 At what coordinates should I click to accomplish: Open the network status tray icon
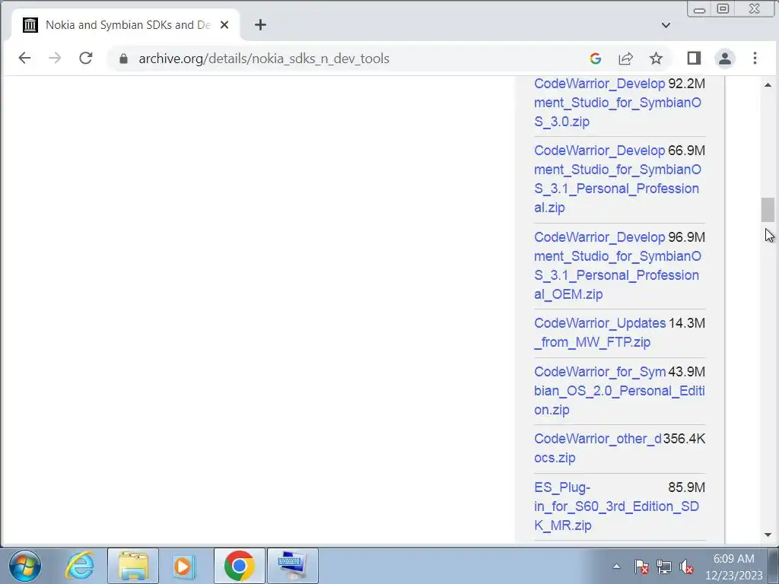[x=663, y=566]
